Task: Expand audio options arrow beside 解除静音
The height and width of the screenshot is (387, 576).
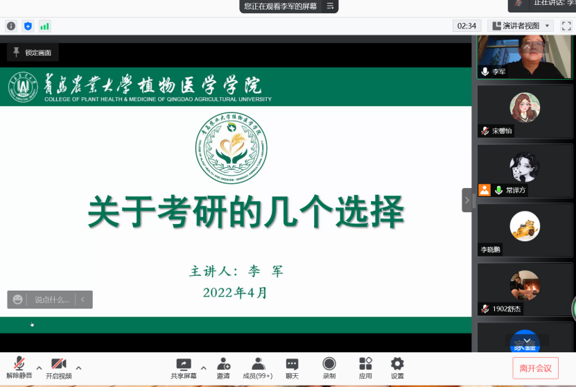Action: click(39, 368)
